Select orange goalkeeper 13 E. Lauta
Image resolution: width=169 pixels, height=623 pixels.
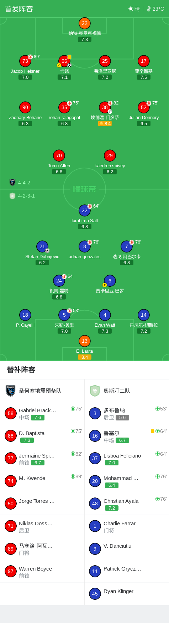pos(85,341)
